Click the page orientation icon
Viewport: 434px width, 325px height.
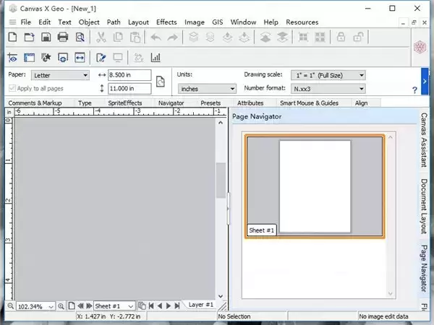click(161, 81)
